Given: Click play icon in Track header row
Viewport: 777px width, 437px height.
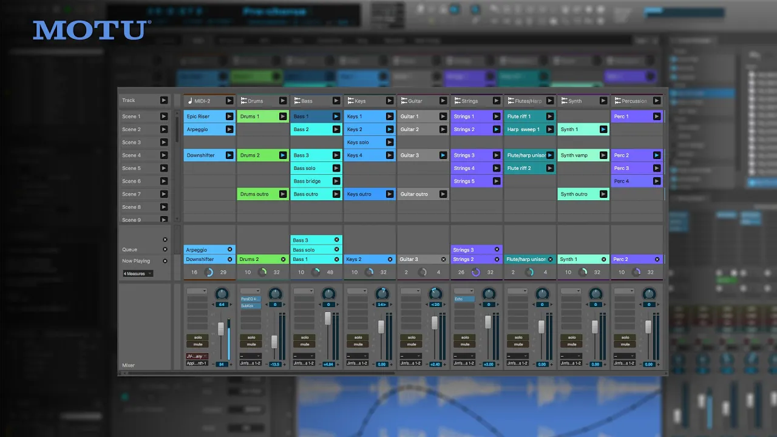Looking at the screenshot, I should coord(164,100).
